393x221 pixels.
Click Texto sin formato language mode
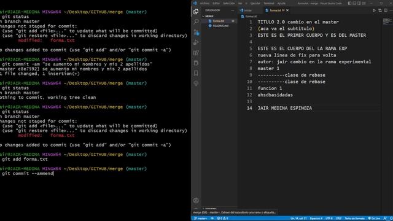[x=354, y=219]
